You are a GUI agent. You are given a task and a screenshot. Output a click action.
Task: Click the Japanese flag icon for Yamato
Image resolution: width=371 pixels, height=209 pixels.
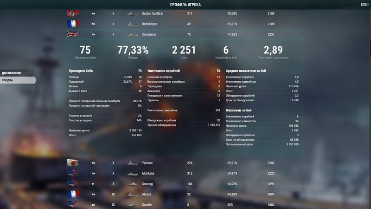click(73, 163)
